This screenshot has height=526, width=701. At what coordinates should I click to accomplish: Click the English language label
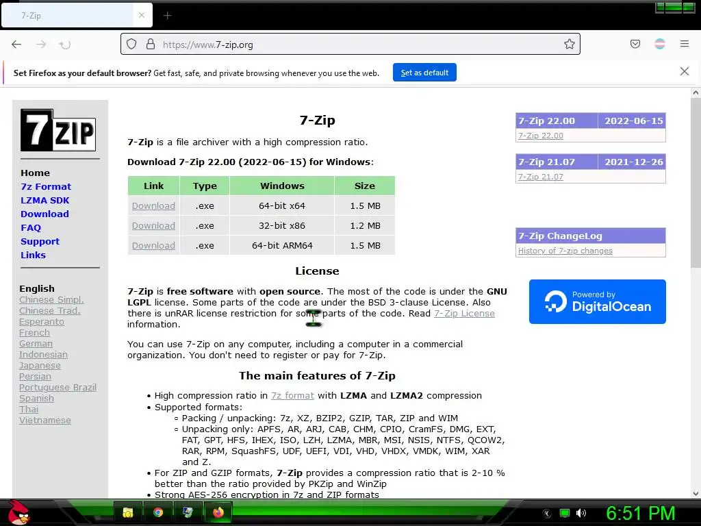37,288
